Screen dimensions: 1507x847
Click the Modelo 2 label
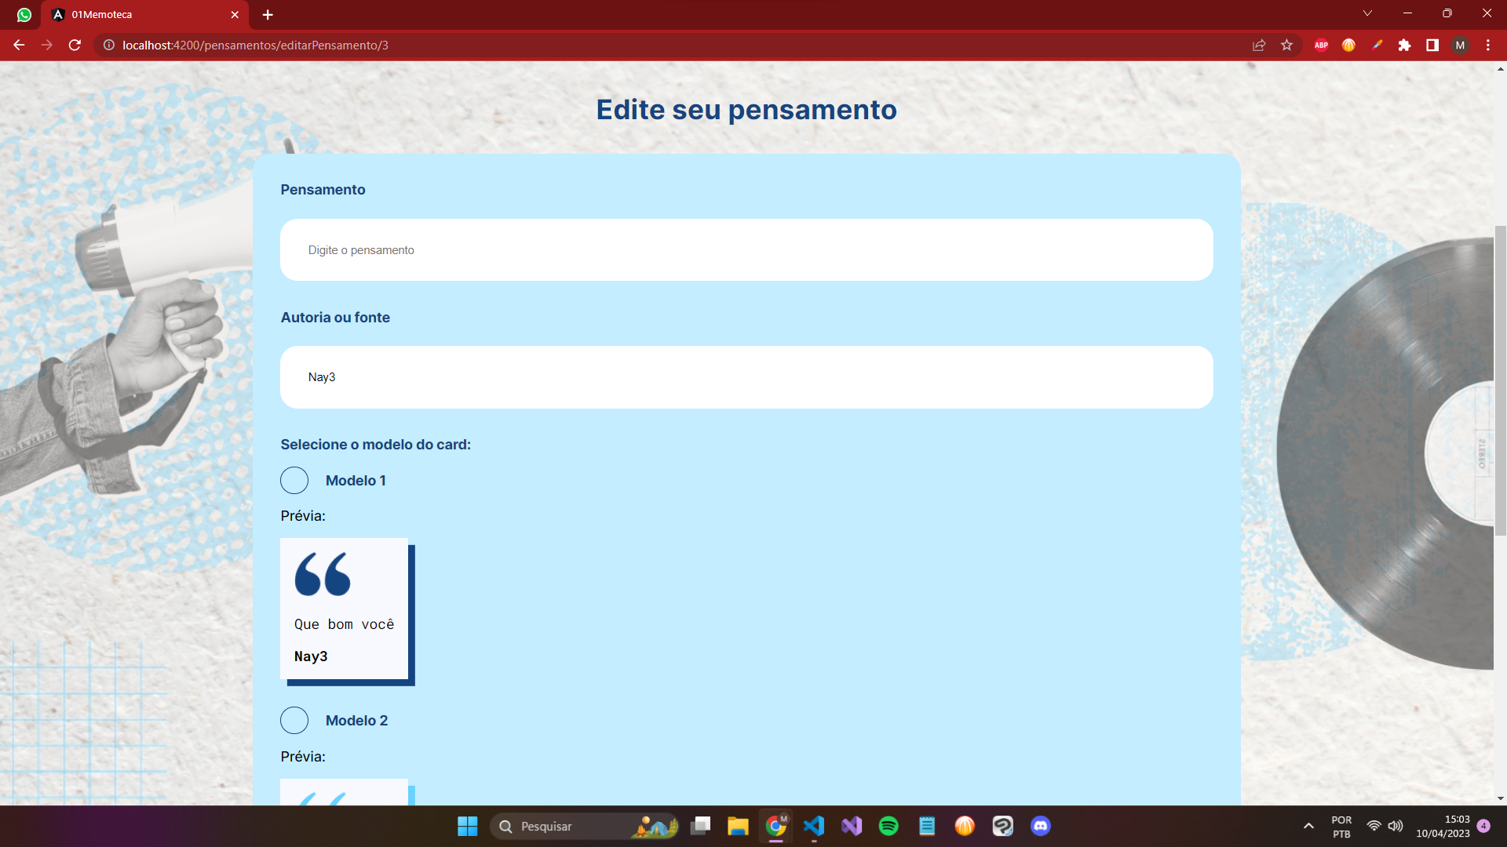pos(356,721)
